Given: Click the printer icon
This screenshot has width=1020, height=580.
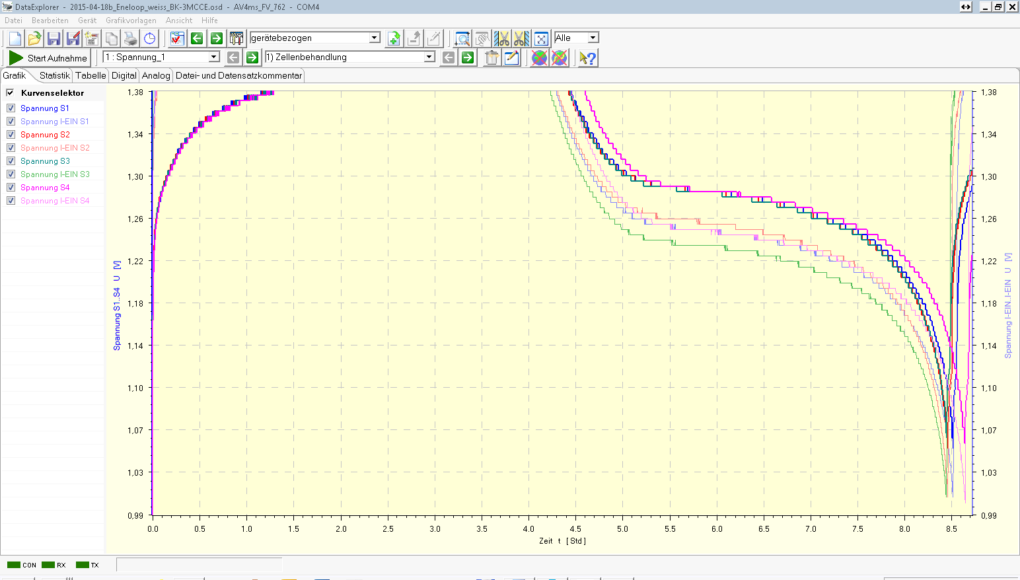Looking at the screenshot, I should coord(131,38).
